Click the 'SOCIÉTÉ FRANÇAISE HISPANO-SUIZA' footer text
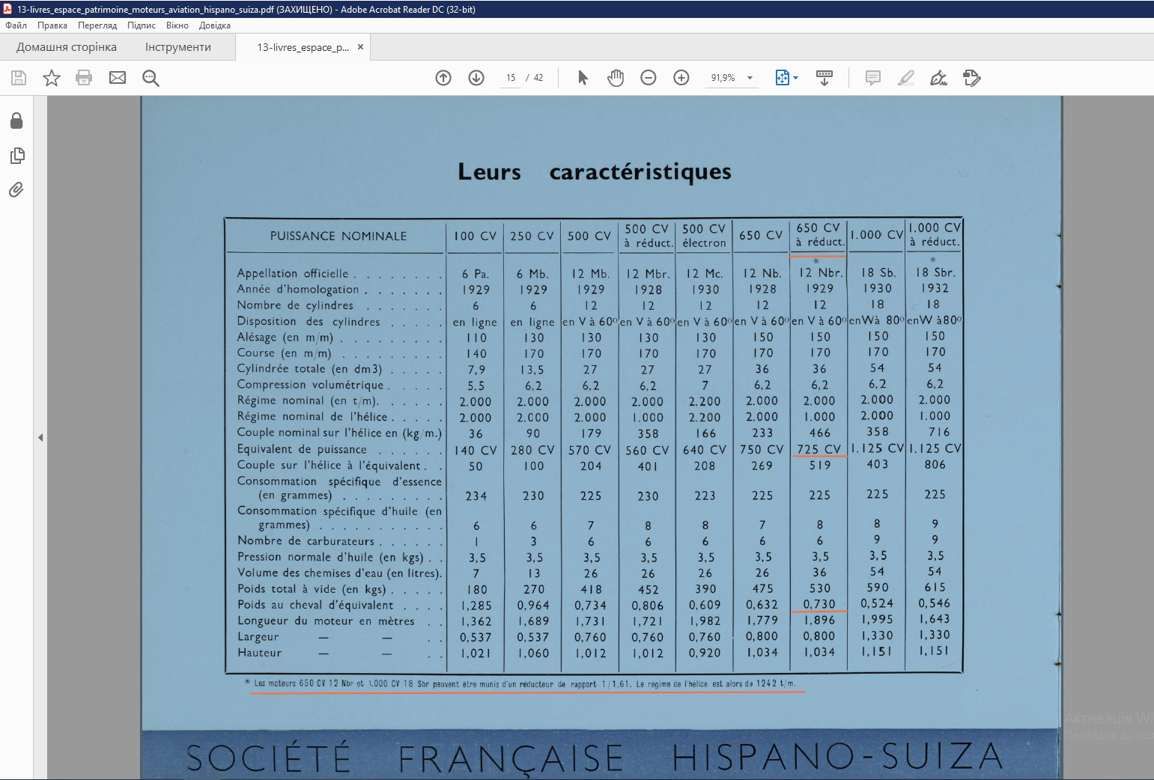The image size is (1154, 780). tap(594, 758)
